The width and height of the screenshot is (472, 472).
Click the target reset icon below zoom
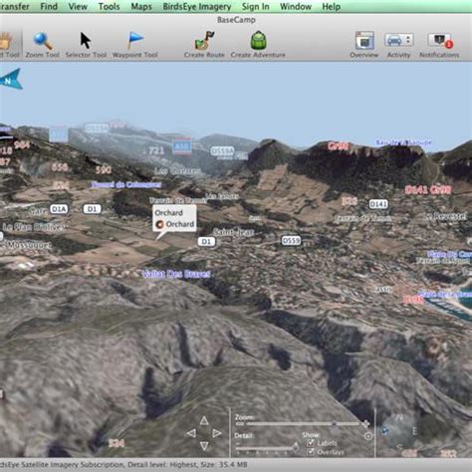(x=368, y=436)
